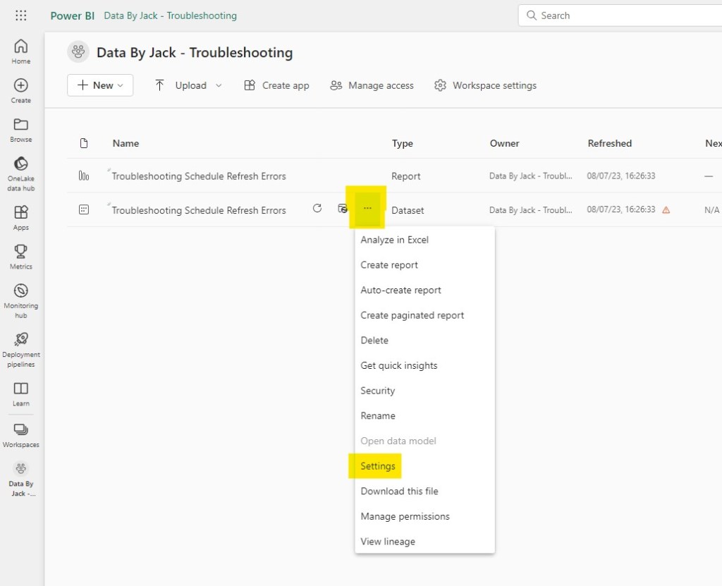Select Settings from the context menu
The image size is (722, 586).
click(378, 466)
